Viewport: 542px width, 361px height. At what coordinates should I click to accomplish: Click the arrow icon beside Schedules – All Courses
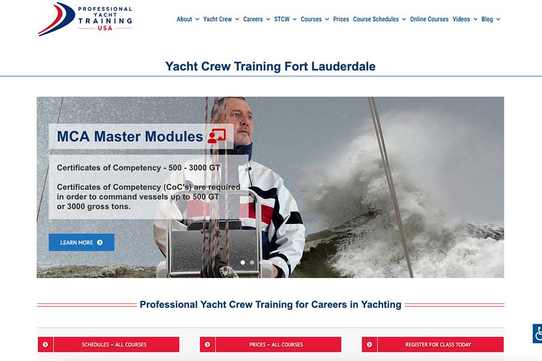tap(45, 345)
